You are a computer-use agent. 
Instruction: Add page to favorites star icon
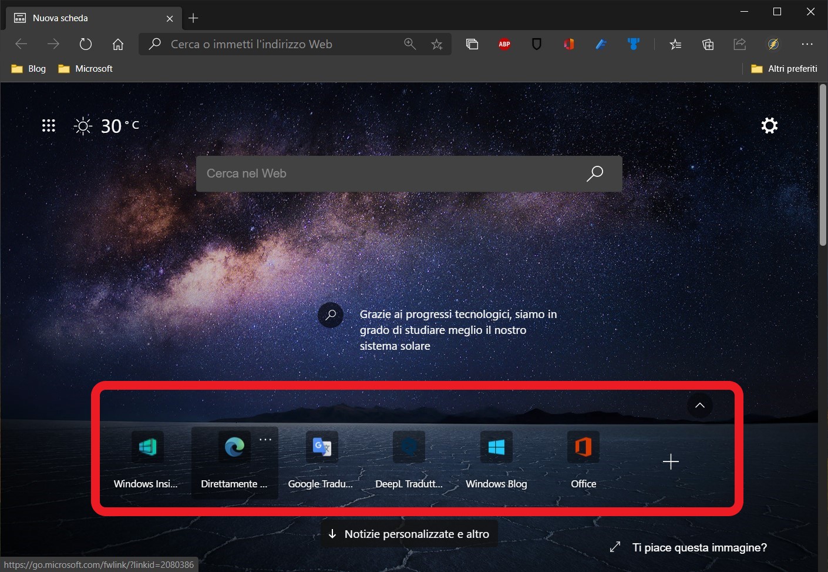click(x=437, y=44)
